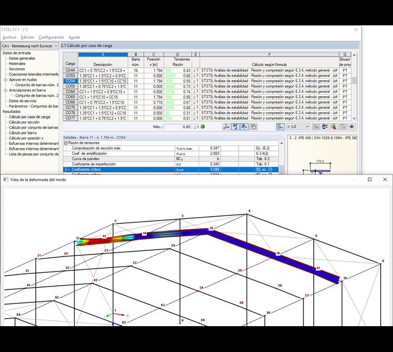Click the up arrow of the table scrollbar
Image resolution: width=393 pixels, height=352 pixels.
point(354,55)
